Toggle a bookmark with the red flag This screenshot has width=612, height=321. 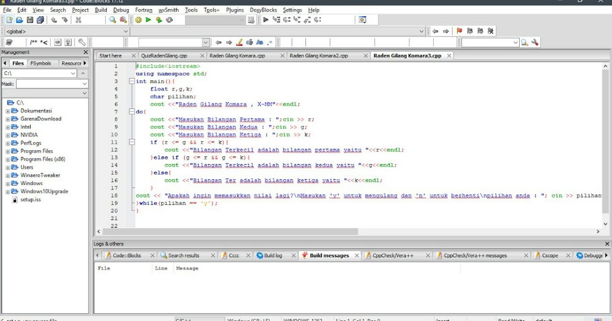click(x=460, y=31)
